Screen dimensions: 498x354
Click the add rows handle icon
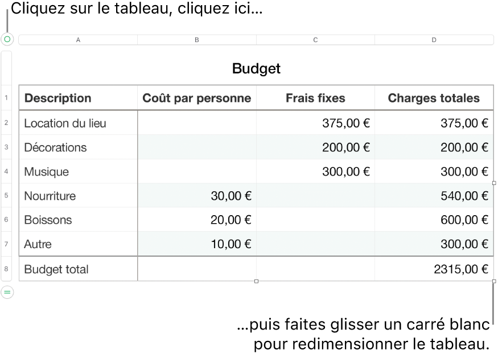(x=7, y=292)
